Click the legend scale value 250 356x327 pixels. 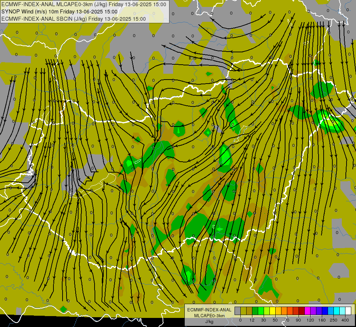pyautogui.click(x=333, y=320)
